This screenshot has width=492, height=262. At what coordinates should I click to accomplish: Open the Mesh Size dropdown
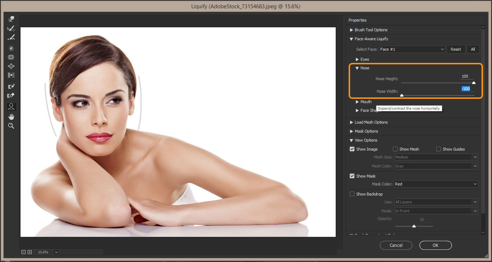[x=436, y=157]
